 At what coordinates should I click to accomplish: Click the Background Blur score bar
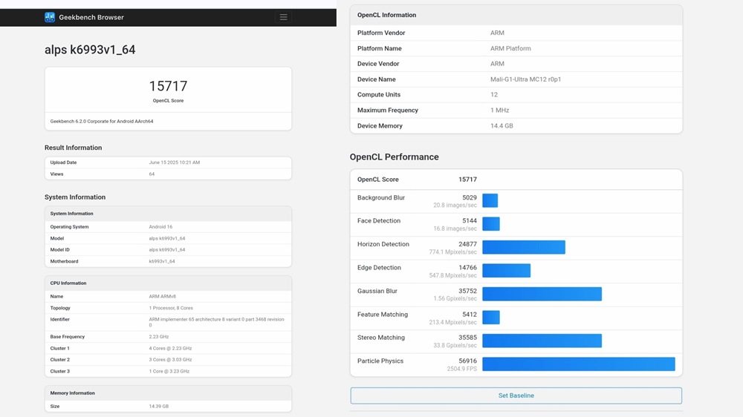click(490, 200)
